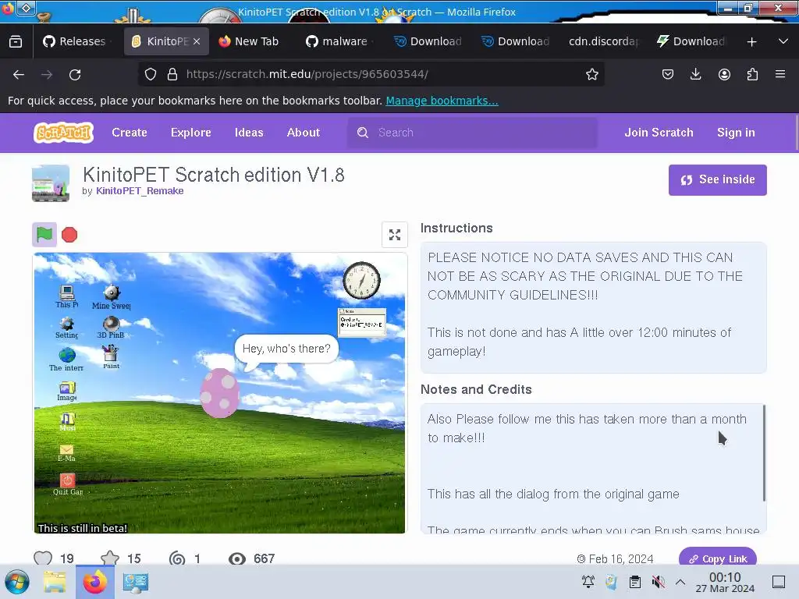Click the project author thumbnail
The width and height of the screenshot is (799, 599).
[x=51, y=183]
